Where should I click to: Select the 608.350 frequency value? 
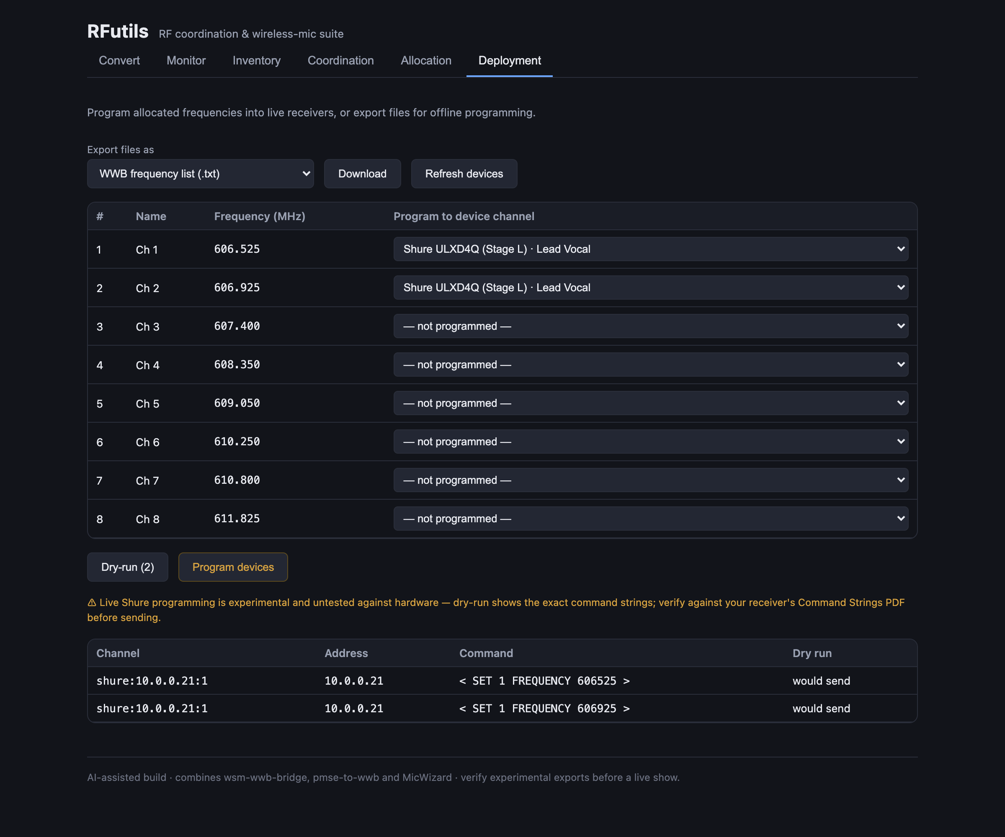point(237,365)
